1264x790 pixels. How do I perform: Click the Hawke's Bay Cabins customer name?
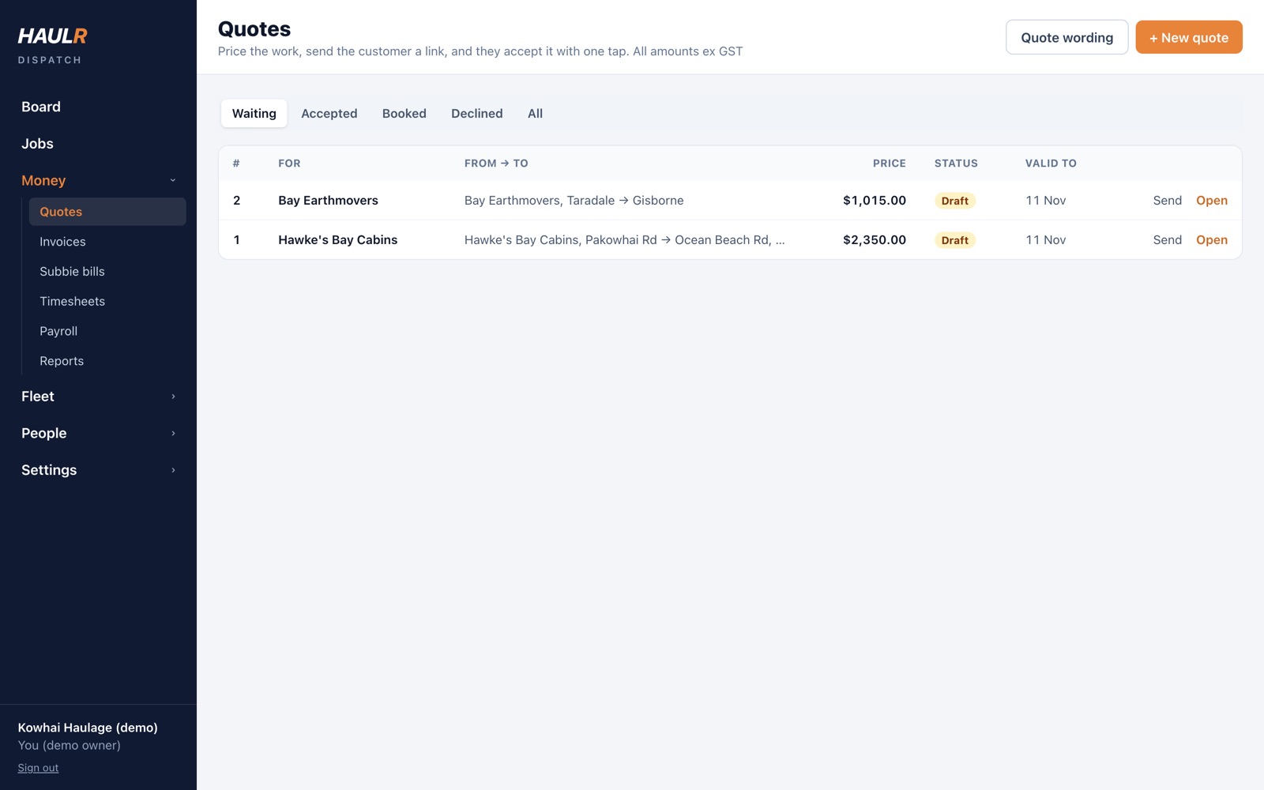tap(337, 240)
